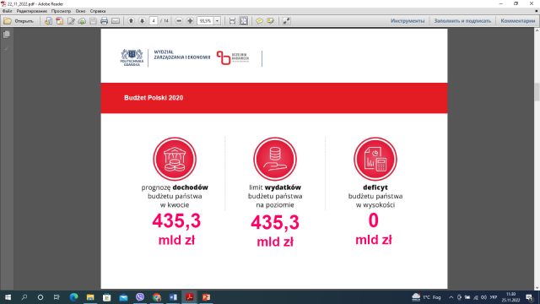Expand the Комментарии pane
Screen dimensions: 540x304
click(x=517, y=21)
